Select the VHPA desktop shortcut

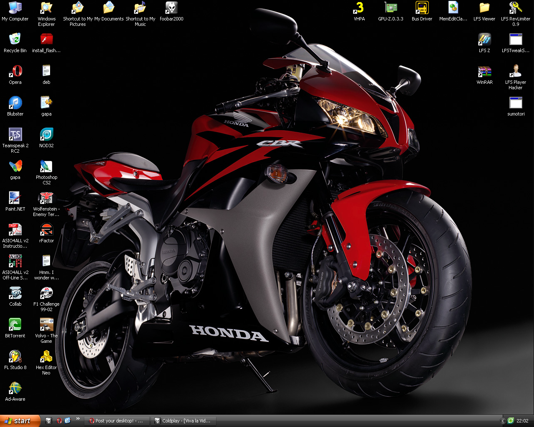pos(359,12)
